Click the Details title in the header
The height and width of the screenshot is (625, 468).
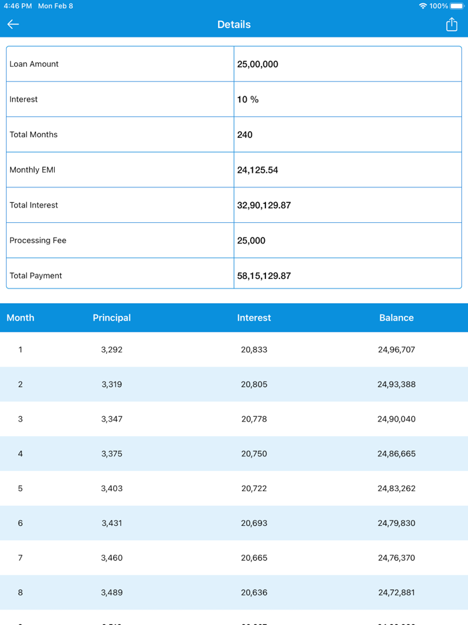pos(234,24)
